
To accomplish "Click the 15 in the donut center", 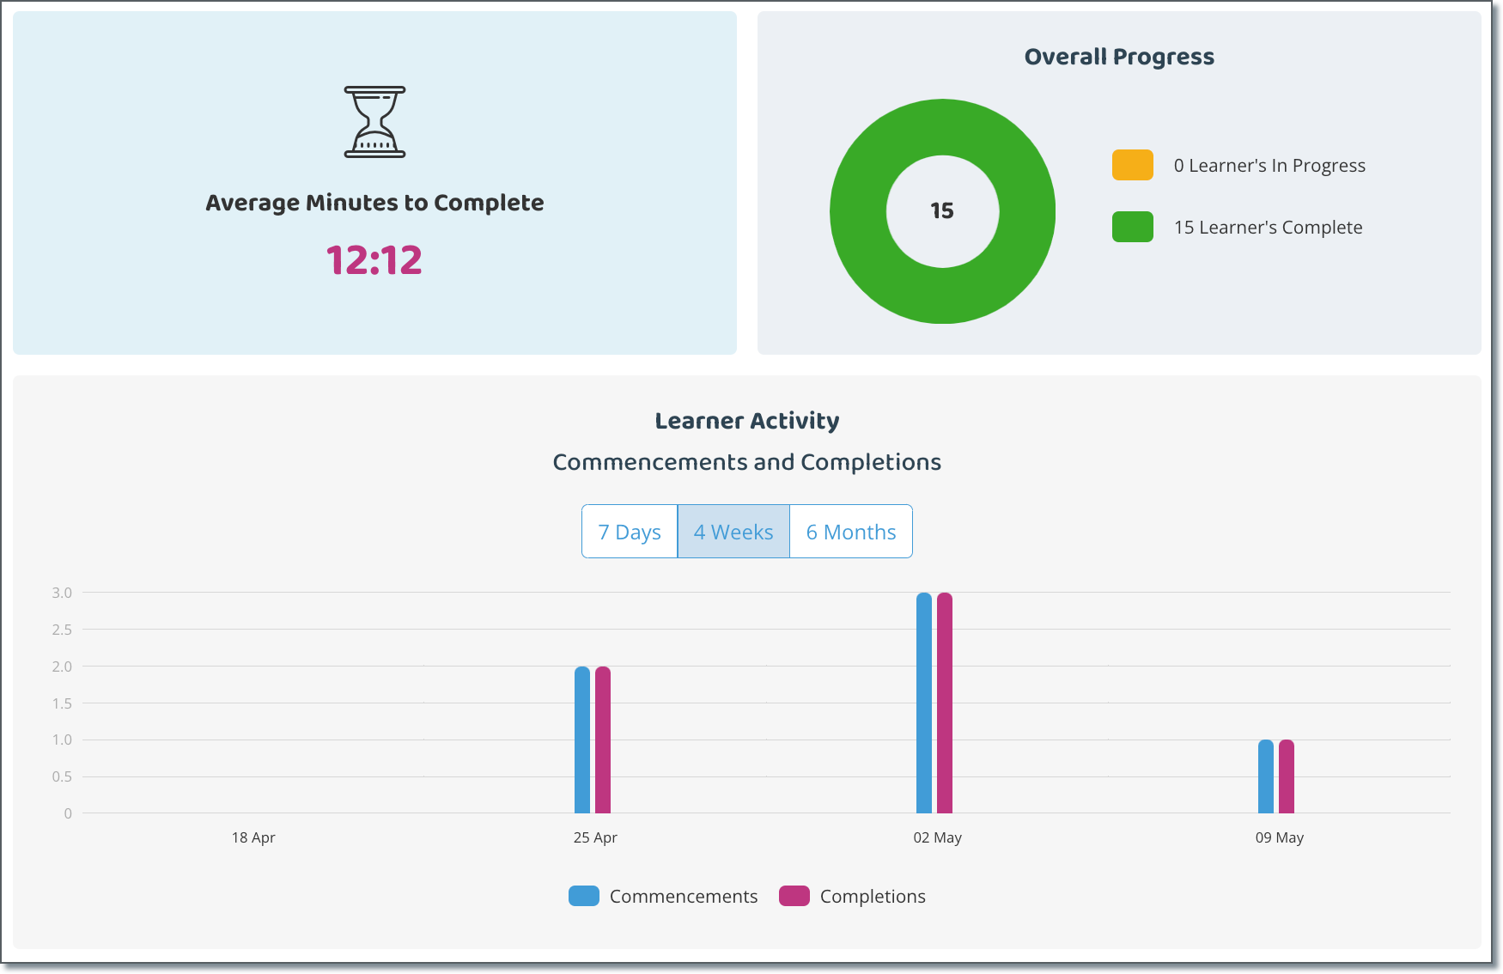I will tap(942, 211).
